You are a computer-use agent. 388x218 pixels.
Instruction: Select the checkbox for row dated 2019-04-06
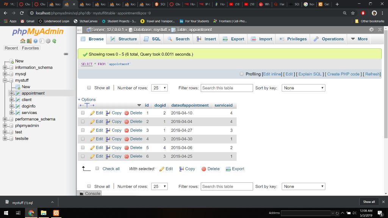tap(83, 148)
